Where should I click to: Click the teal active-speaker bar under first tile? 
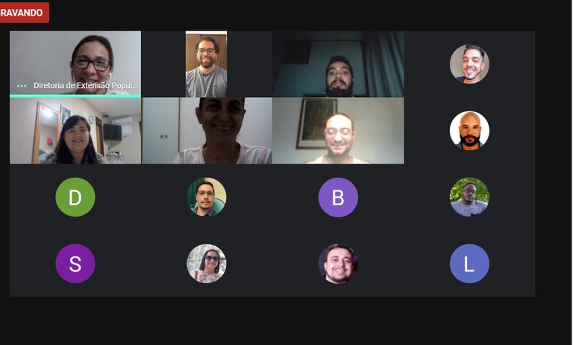pyautogui.click(x=75, y=96)
